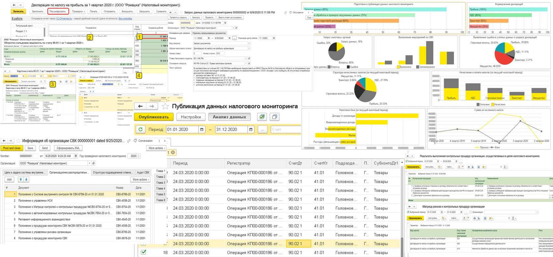Click the Счет input field
The image size is (553, 257).
tap(286, 129)
